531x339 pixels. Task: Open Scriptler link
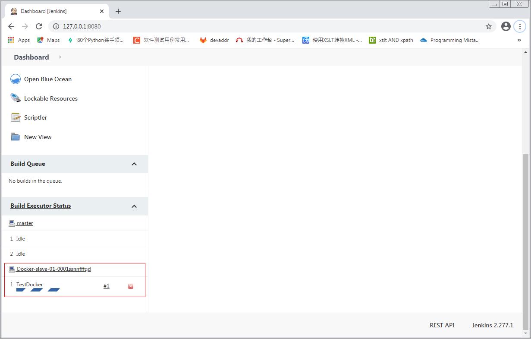35,117
